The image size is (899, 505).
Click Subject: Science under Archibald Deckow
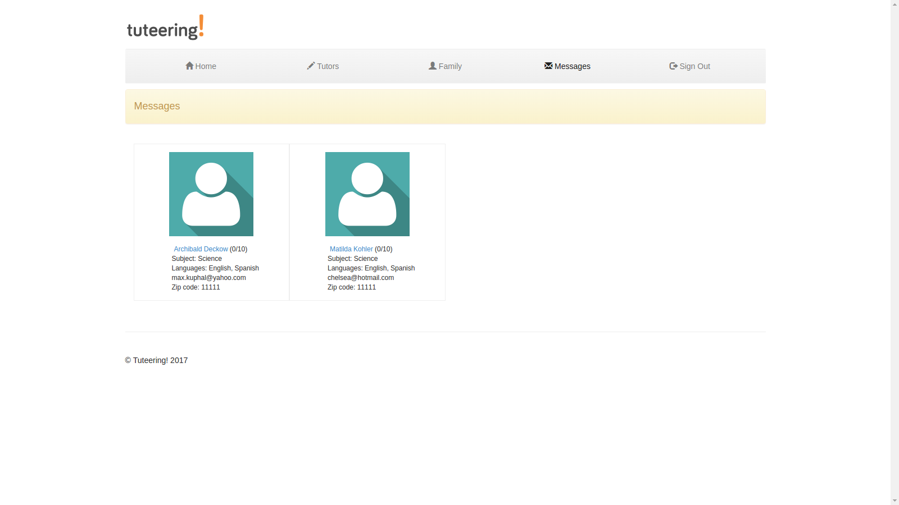tap(197, 259)
